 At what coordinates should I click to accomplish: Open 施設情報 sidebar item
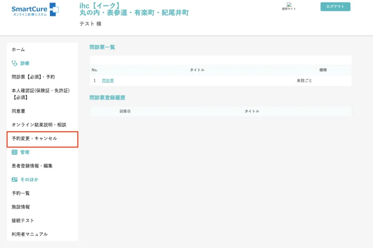click(x=21, y=207)
